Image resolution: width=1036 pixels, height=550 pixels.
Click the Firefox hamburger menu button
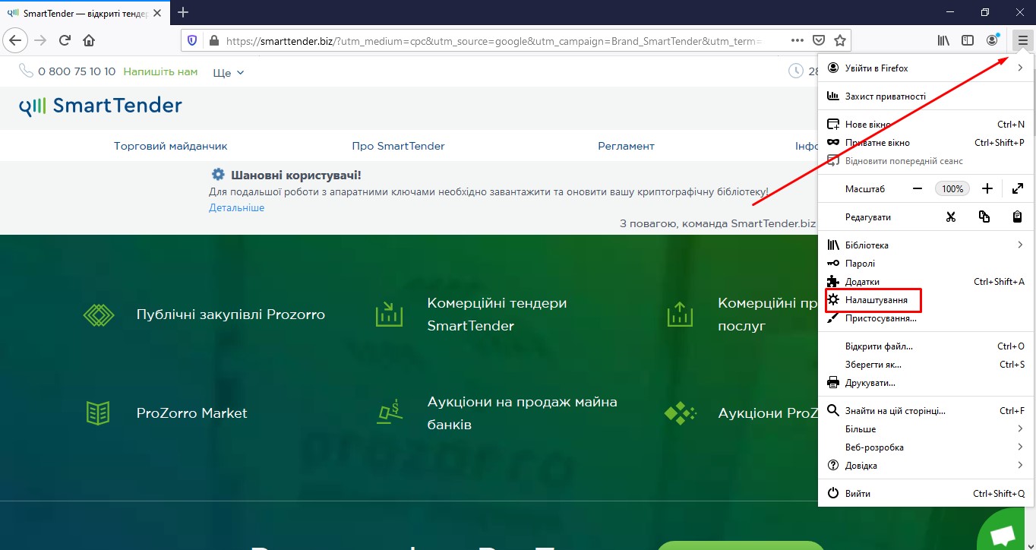[1022, 40]
